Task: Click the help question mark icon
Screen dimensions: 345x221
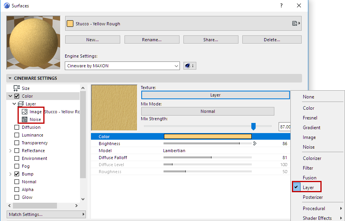Action: [x=281, y=6]
